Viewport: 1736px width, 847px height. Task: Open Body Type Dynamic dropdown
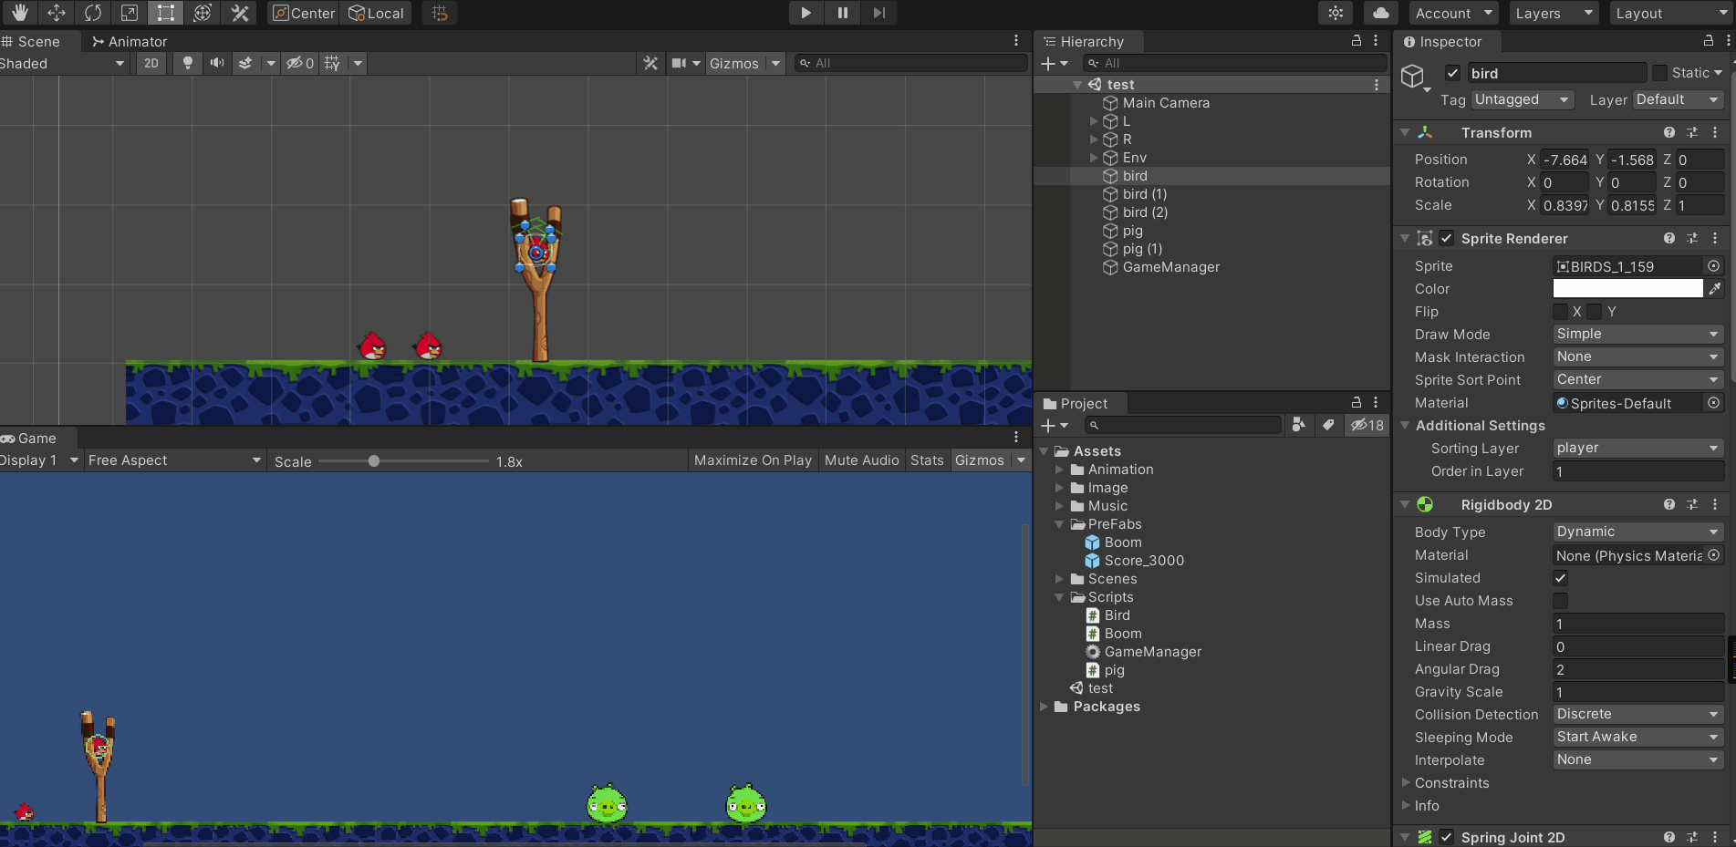pos(1637,532)
